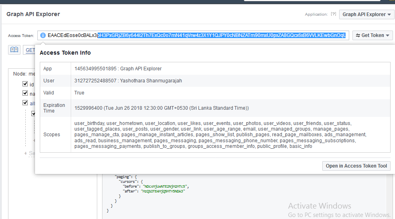
Task: Open the documentation book icon button
Action: (14, 50)
